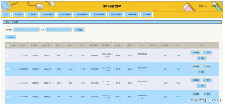Click phone number cell ending in 82
The width and height of the screenshot is (225, 105).
pyautogui.click(x=142, y=69)
